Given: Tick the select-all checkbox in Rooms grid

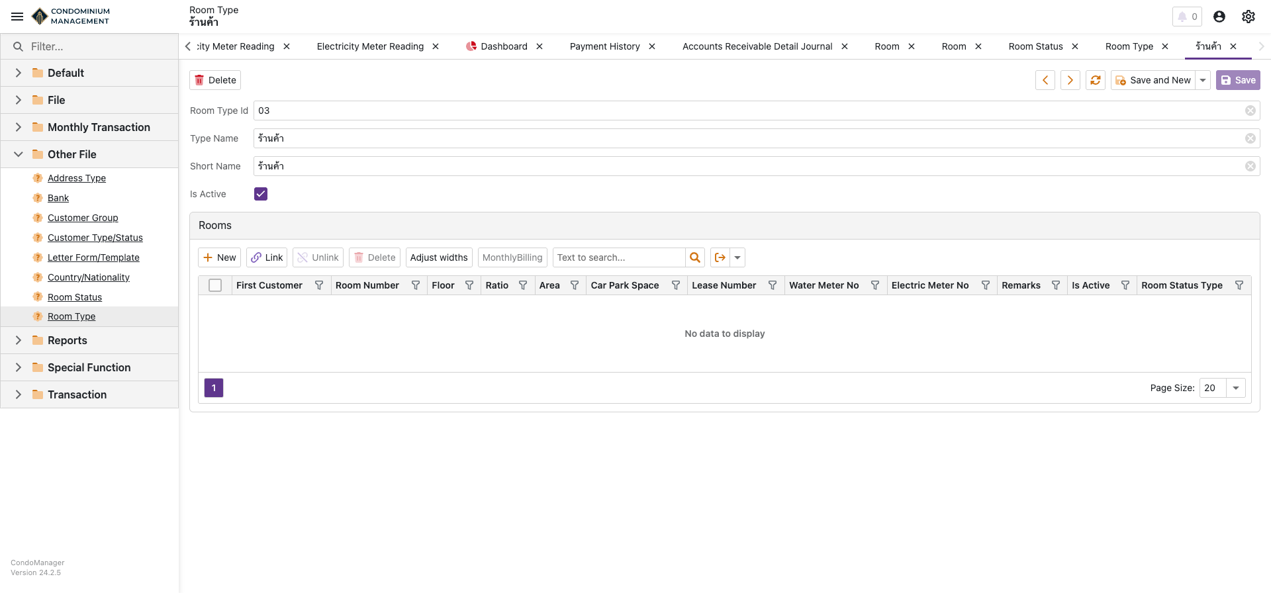Looking at the screenshot, I should click(x=215, y=285).
